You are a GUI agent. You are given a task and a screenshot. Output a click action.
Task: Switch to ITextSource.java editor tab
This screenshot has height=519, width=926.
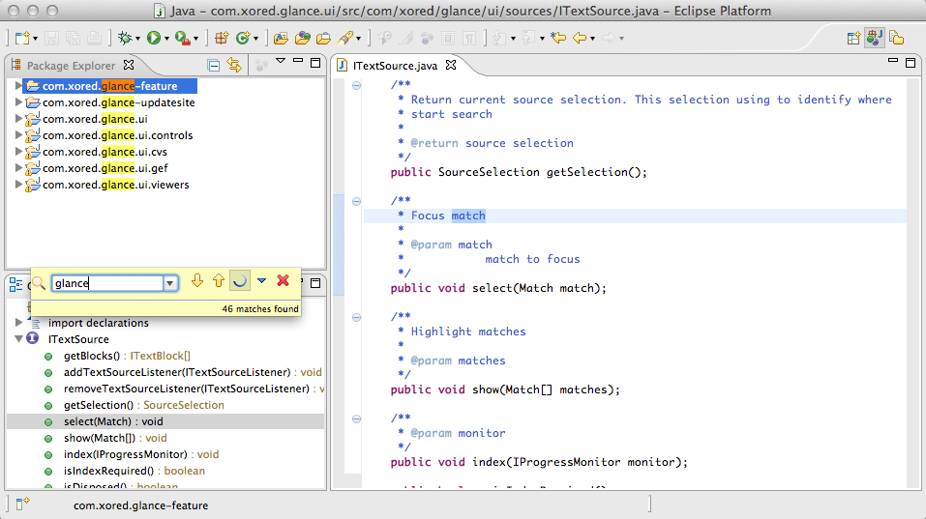pos(395,66)
